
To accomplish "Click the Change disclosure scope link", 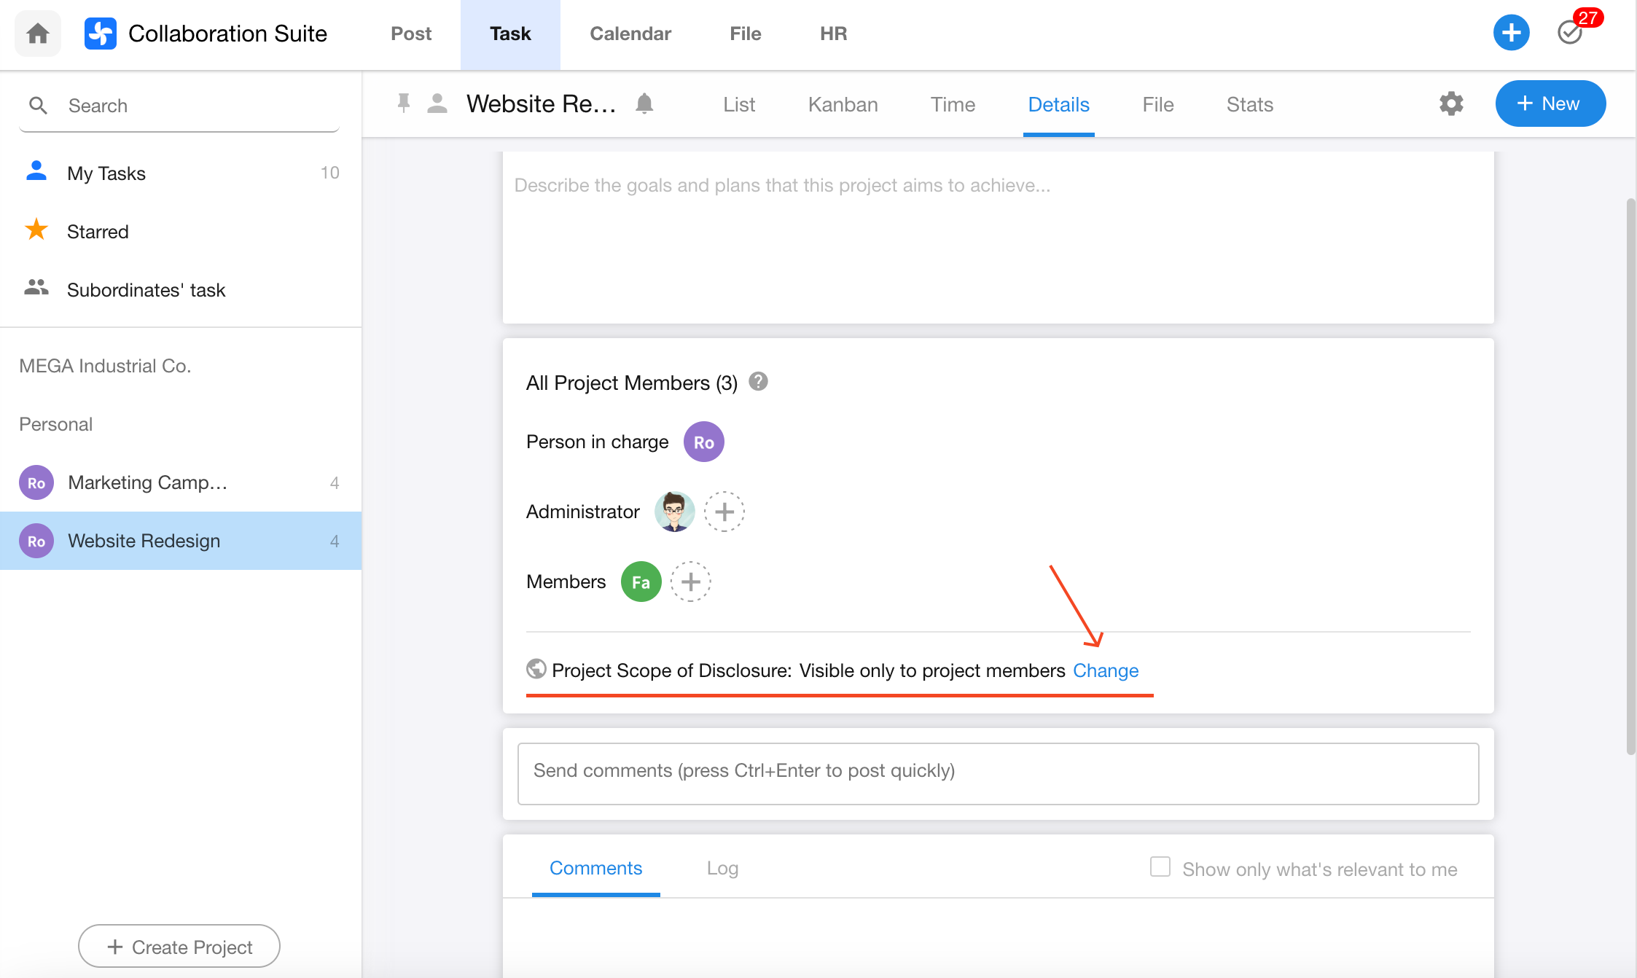I will tap(1105, 670).
